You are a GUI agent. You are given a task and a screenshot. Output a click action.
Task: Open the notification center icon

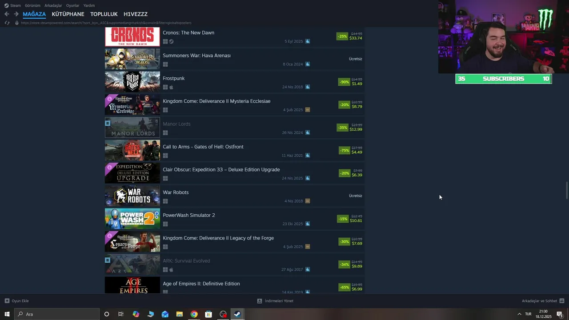point(560,314)
